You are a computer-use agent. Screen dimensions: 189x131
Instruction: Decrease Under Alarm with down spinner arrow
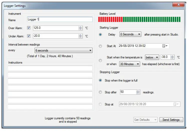point(80,37)
